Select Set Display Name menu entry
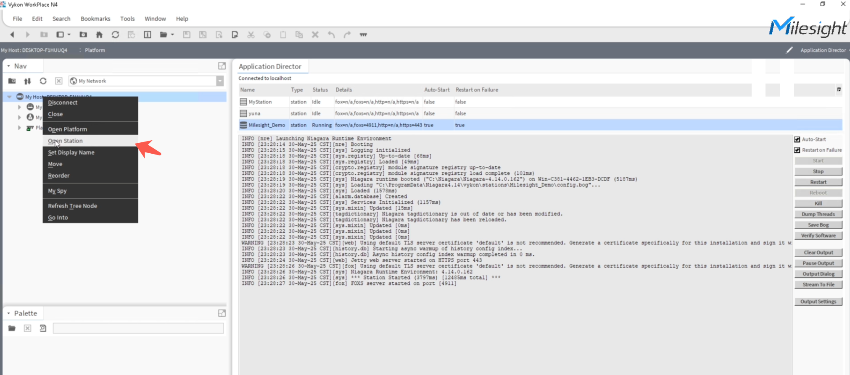Image resolution: width=850 pixels, height=375 pixels. (x=90, y=152)
